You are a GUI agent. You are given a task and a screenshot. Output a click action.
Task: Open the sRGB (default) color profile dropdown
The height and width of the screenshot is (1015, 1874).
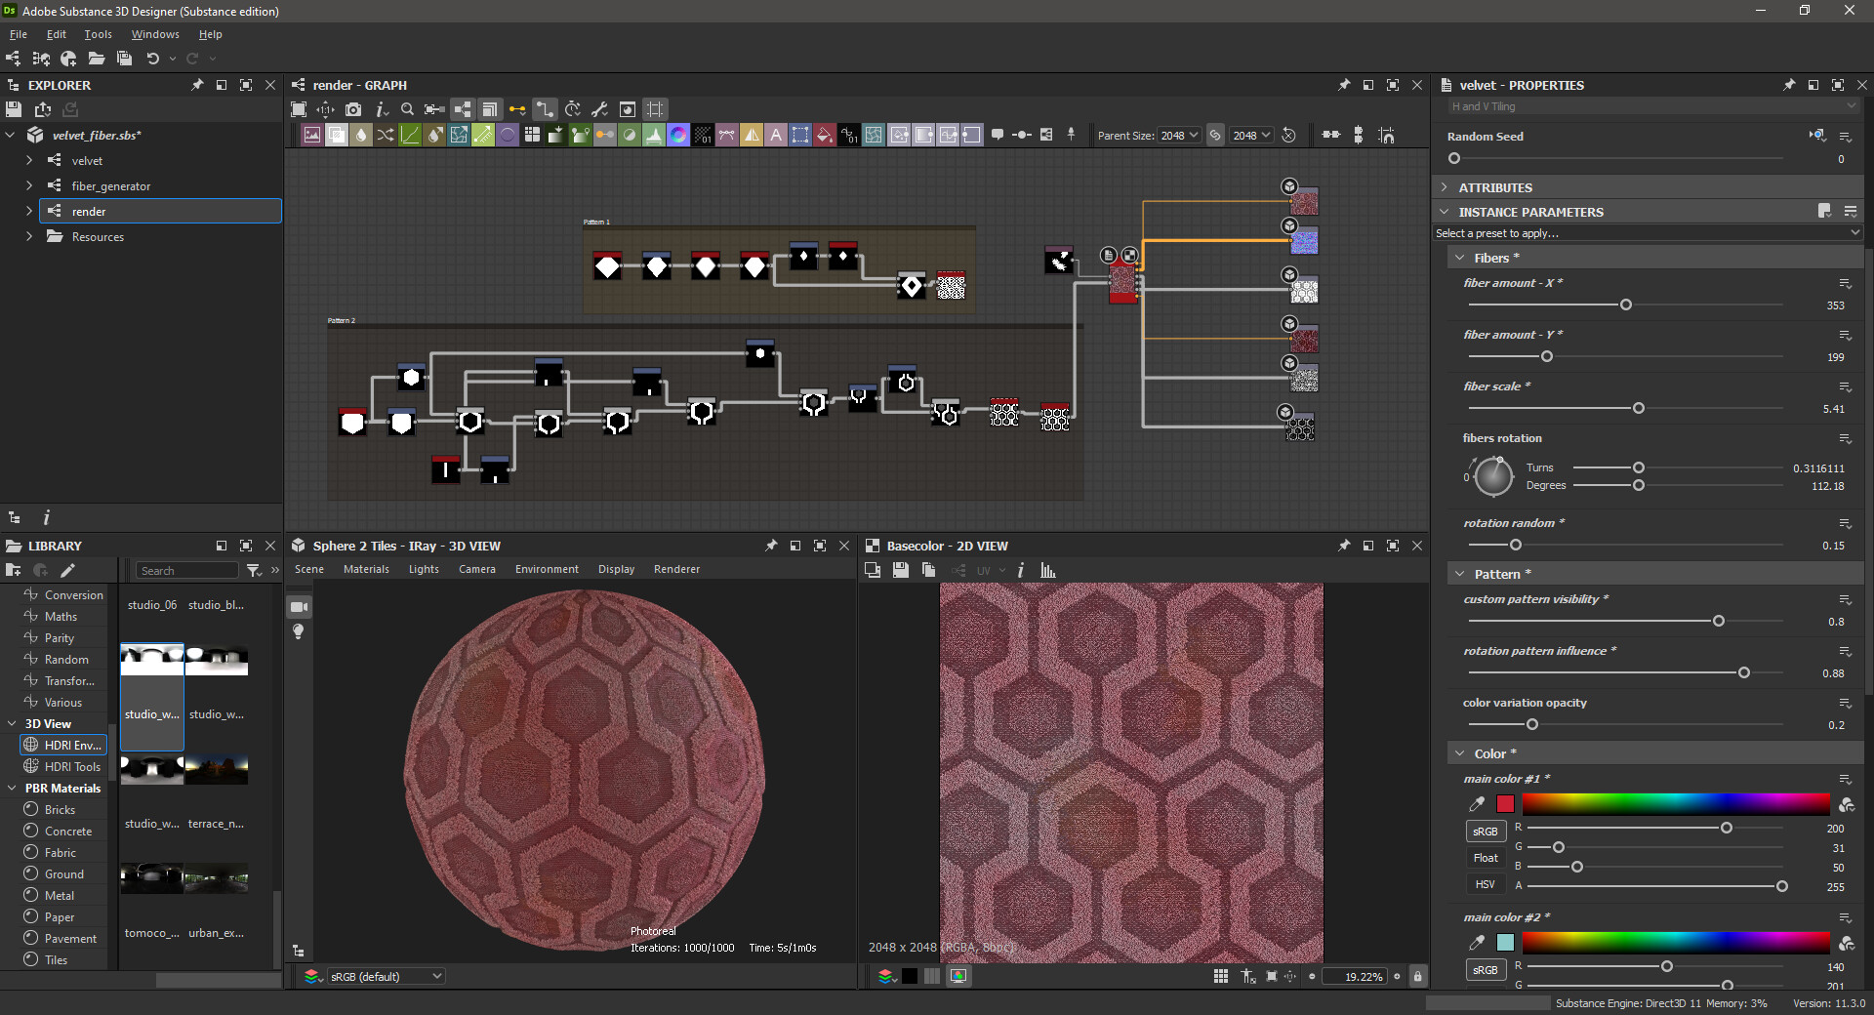387,976
